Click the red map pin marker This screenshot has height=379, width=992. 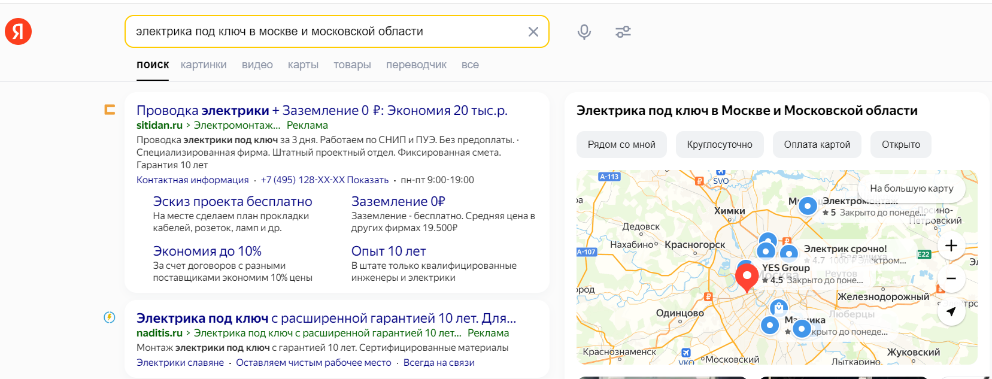point(747,277)
